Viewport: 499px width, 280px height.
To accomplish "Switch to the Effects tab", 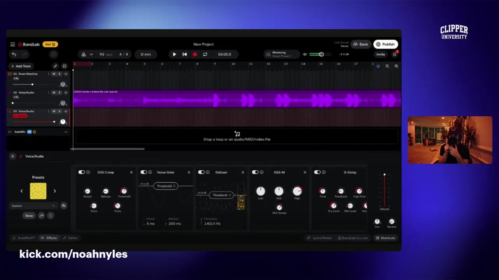I will (49, 238).
